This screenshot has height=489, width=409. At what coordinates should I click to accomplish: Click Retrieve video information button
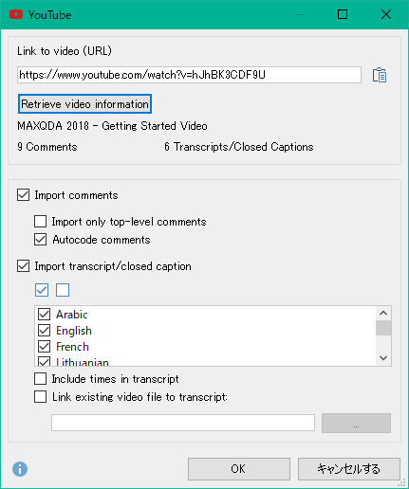point(84,104)
